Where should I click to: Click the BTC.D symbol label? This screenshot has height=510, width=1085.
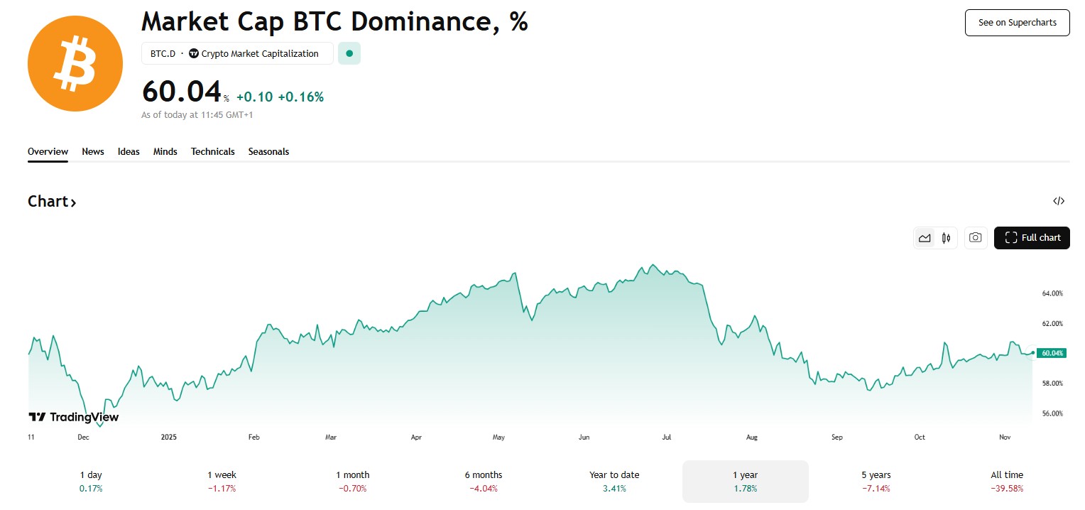pos(163,53)
